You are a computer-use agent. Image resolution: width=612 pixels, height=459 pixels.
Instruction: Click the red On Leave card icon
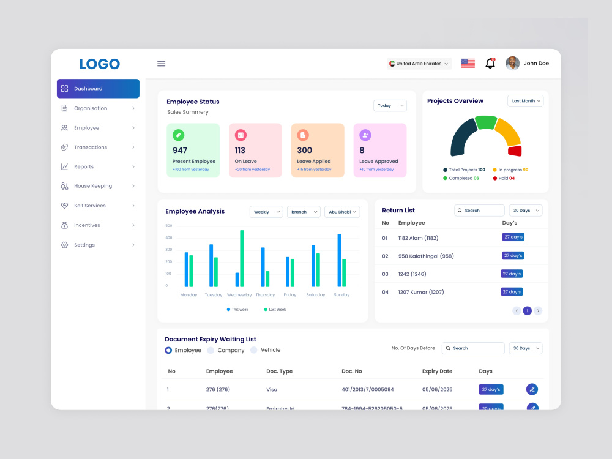coord(241,135)
